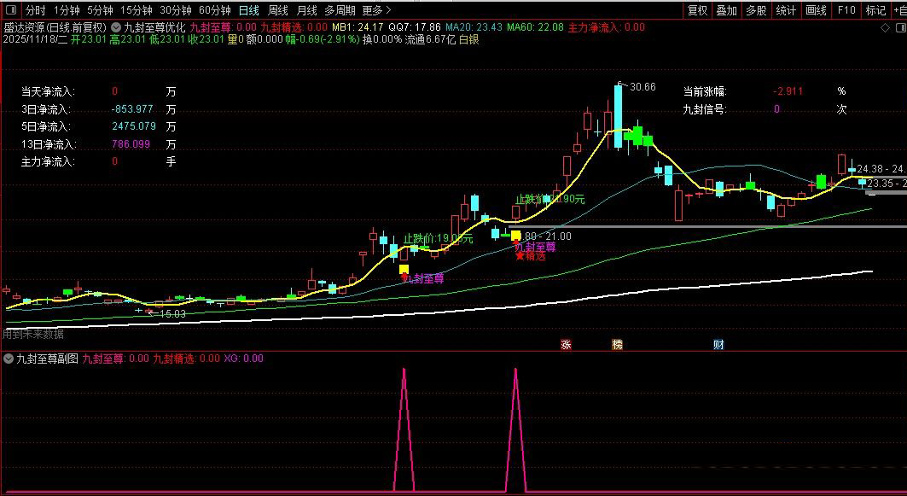Image resolution: width=907 pixels, height=496 pixels.
Task: Click the 财 event marker on timeline
Action: click(718, 345)
